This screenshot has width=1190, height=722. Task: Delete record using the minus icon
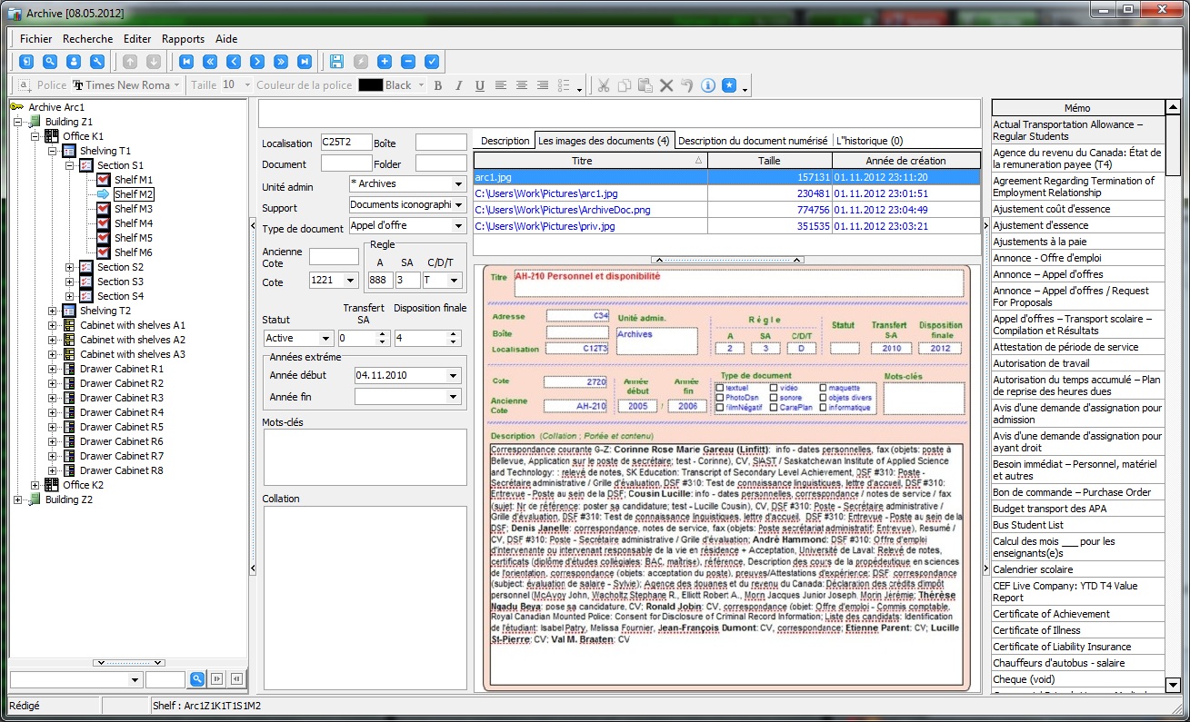[408, 62]
